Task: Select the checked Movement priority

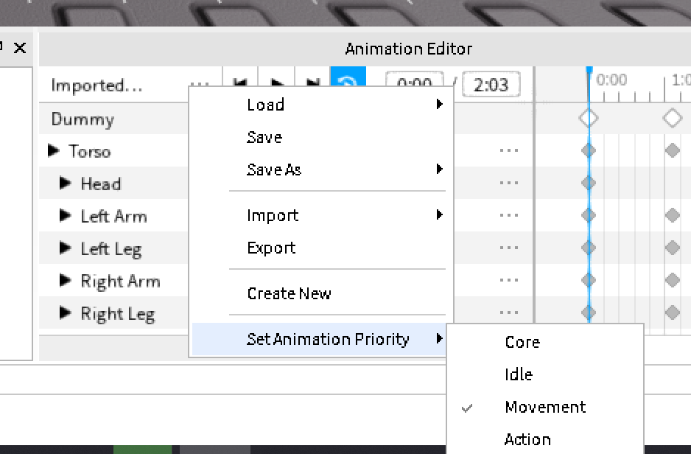Action: click(x=545, y=407)
